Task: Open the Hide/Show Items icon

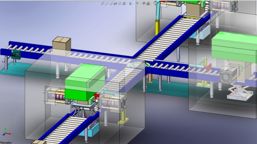Action: pos(137,3)
